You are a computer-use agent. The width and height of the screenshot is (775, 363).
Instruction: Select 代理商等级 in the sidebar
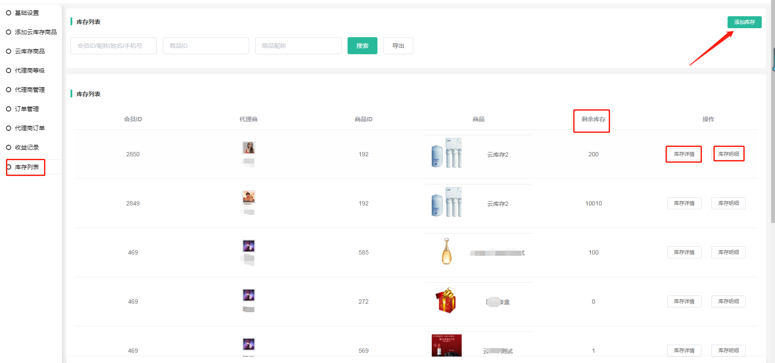pos(29,70)
